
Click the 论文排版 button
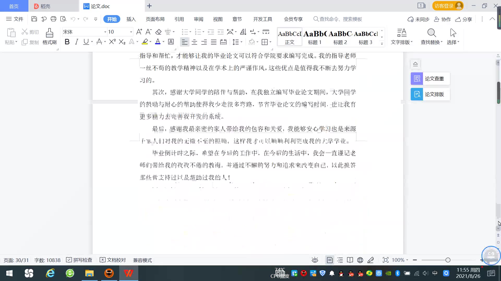click(x=430, y=94)
